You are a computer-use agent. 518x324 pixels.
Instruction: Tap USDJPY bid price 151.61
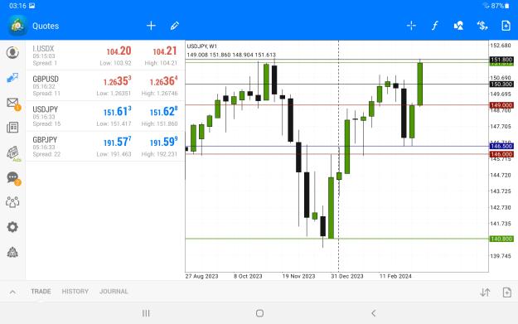(118, 112)
